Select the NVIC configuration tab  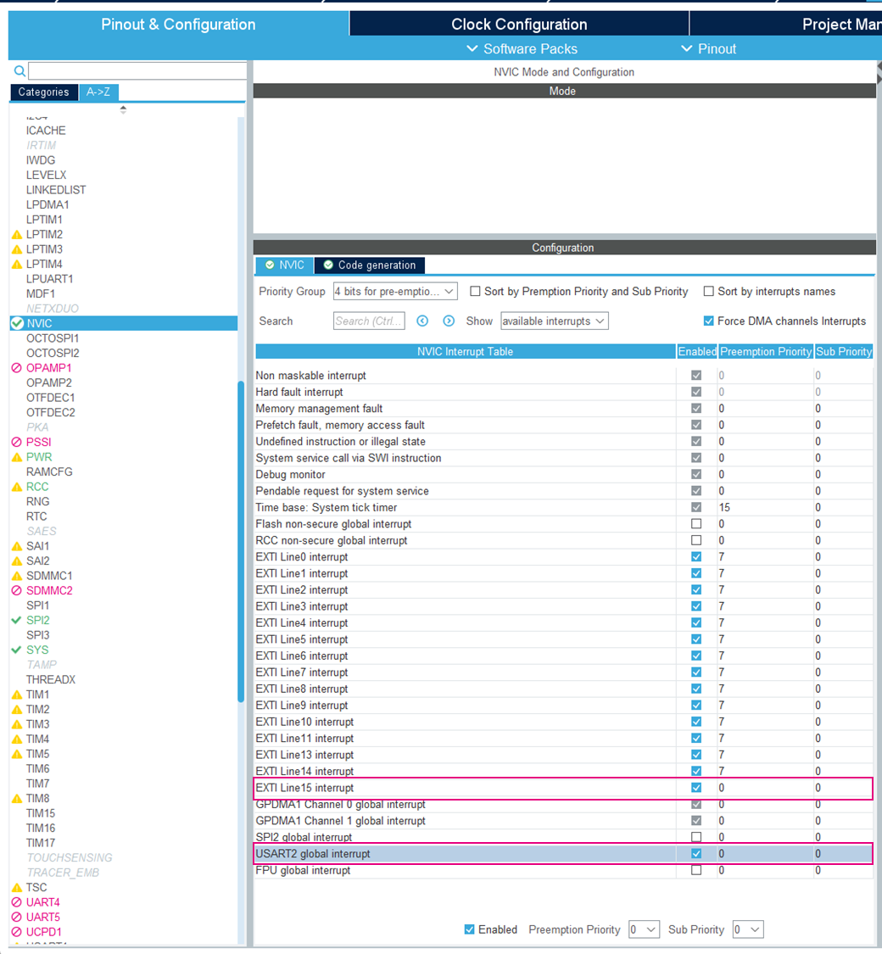tap(285, 265)
